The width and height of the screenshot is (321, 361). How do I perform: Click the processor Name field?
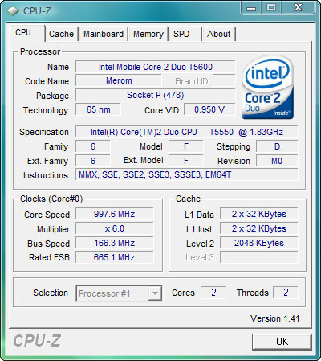(156, 67)
